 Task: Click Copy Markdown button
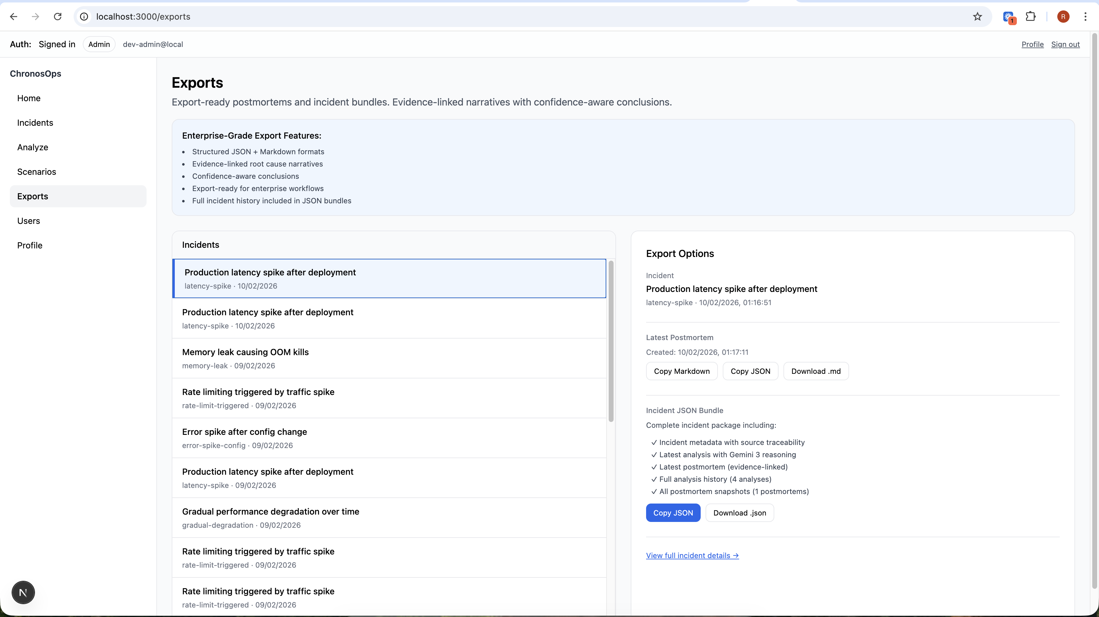tap(681, 371)
